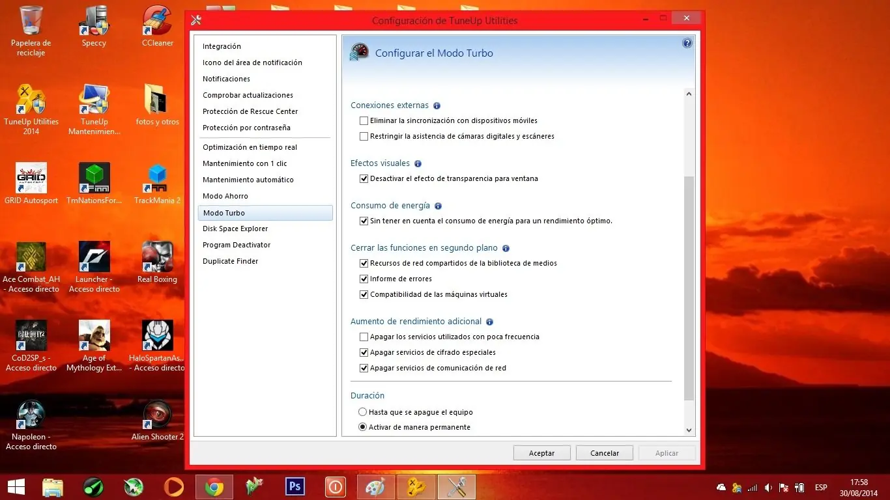Uncheck Desactivar el efecto de transparencia
The height and width of the screenshot is (500, 890).
(x=364, y=179)
